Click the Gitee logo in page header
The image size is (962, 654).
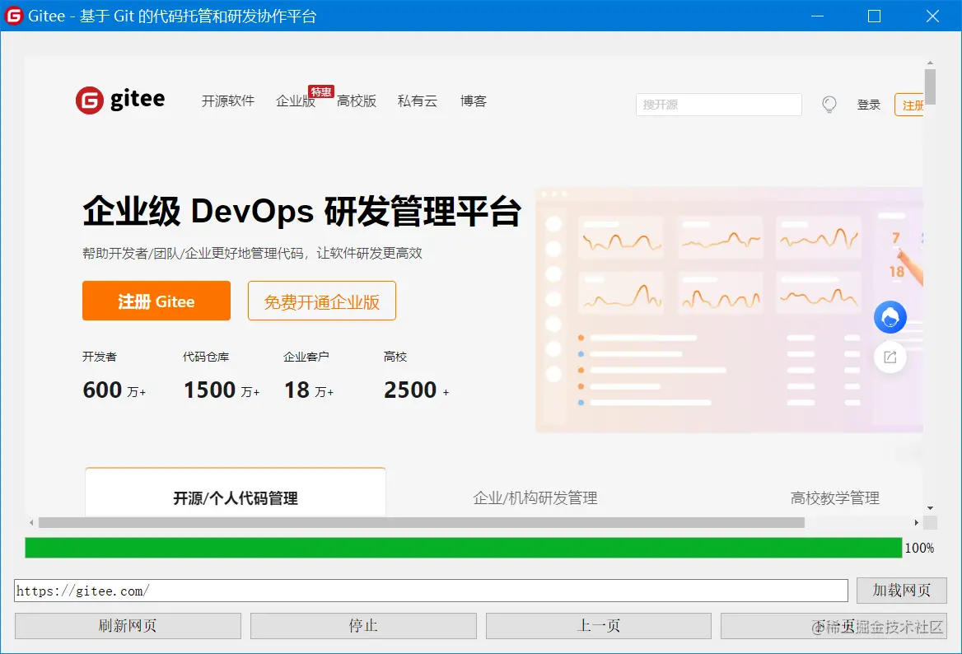[x=120, y=100]
